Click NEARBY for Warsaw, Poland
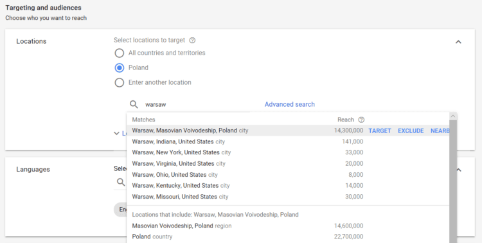The height and width of the screenshot is (243, 482). click(x=440, y=130)
